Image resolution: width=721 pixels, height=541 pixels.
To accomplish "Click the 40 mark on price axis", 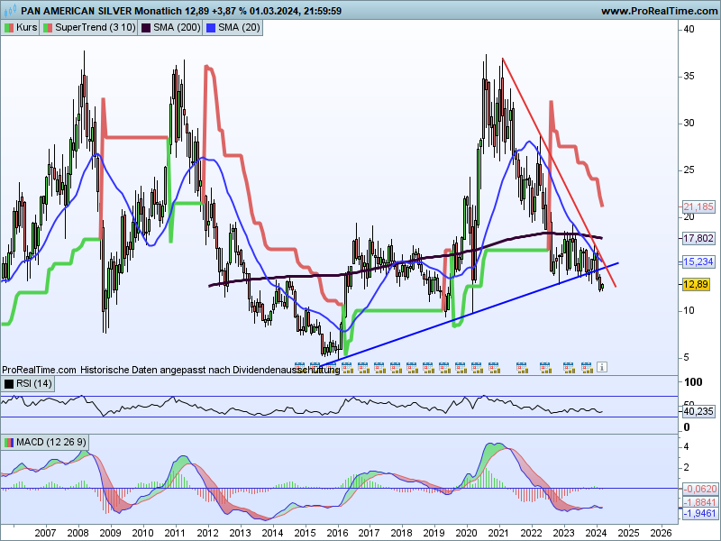I will [689, 29].
